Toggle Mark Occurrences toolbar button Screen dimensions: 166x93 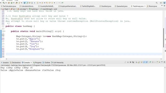pos(27,3)
